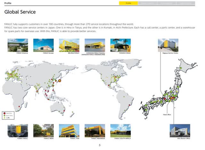Image resolution: width=205 pixels, height=150 pixels.
Task: Open the Nagoya Service Center photo
Action: (168, 45)
